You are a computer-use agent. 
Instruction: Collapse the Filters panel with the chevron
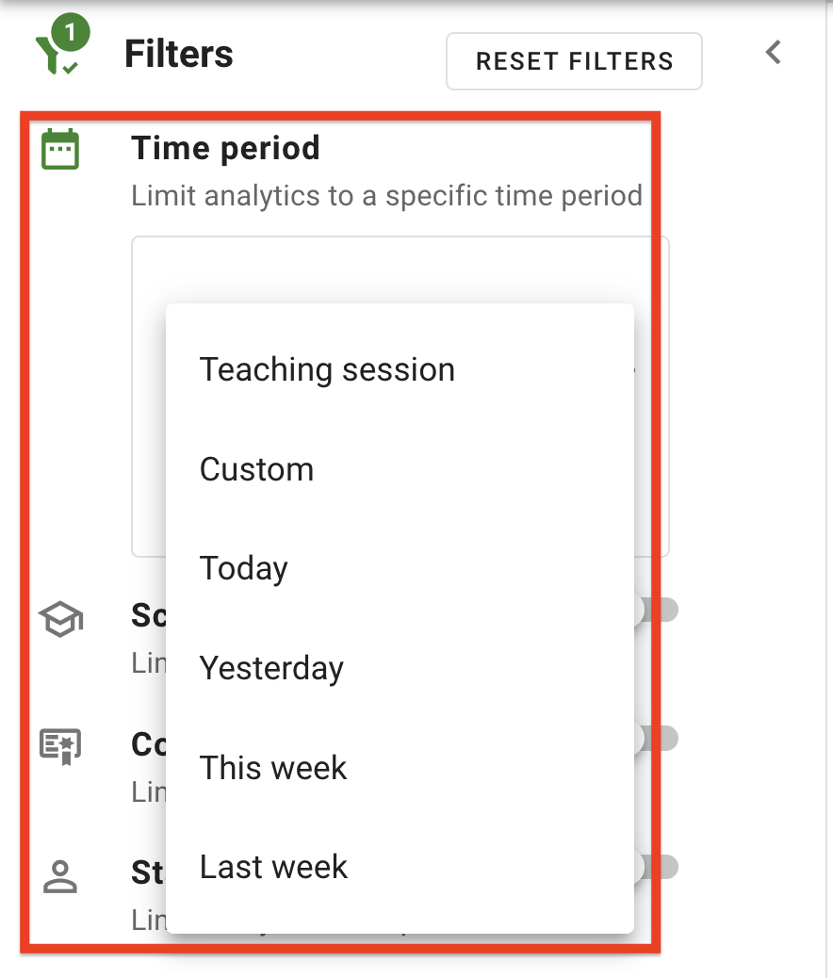773,53
